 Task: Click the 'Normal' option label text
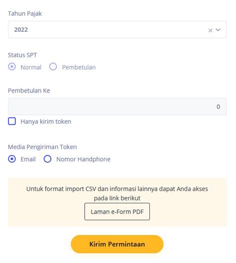[31, 67]
